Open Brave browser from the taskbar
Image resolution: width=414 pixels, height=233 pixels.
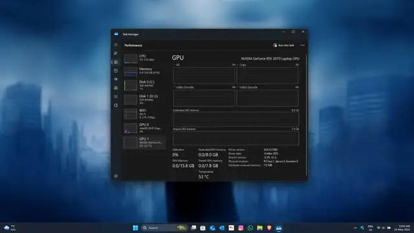(x=269, y=228)
